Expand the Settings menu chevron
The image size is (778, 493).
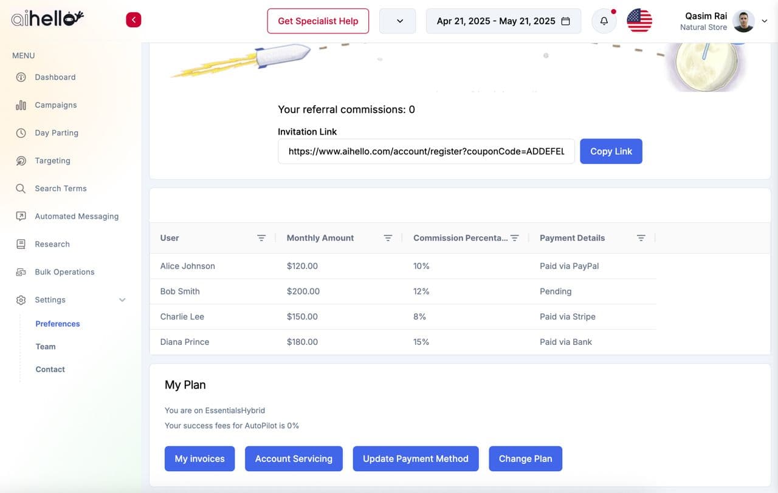(122, 300)
